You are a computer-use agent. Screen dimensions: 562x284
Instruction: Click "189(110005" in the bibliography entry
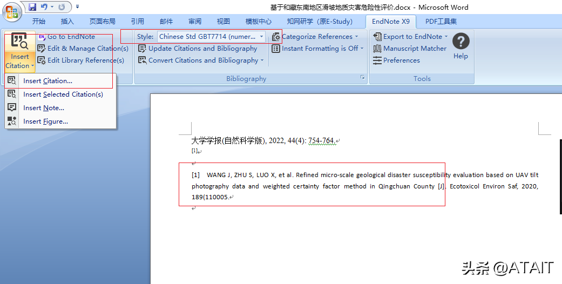[209, 197]
